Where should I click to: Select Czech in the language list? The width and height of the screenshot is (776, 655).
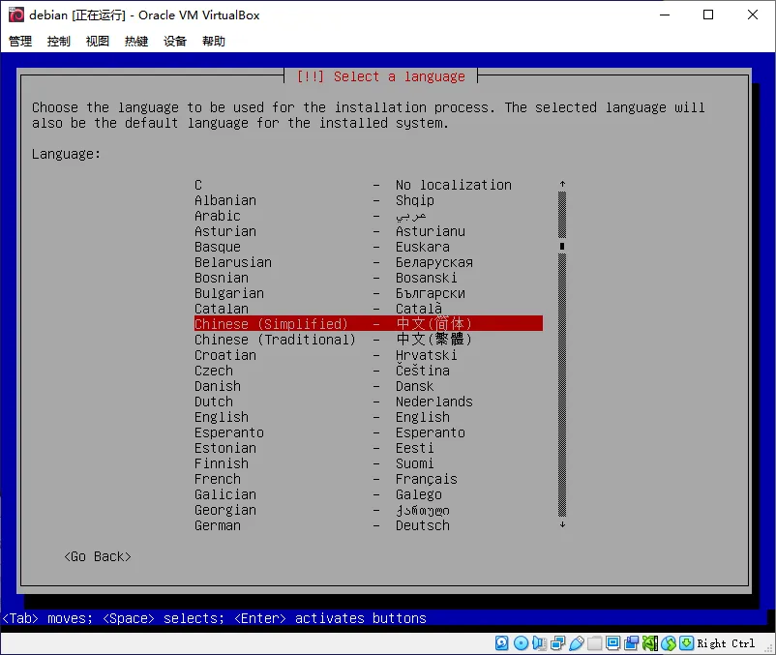point(369,371)
